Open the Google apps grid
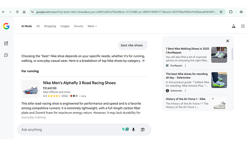246x147 pixels. [243, 26]
